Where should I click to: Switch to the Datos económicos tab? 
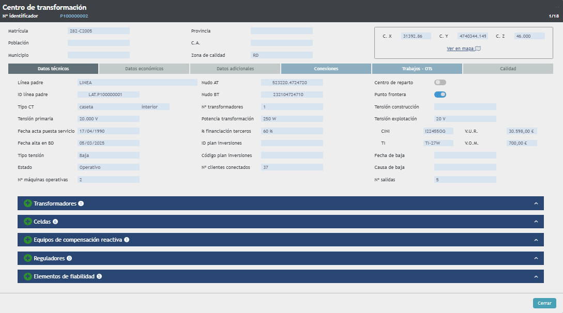144,69
